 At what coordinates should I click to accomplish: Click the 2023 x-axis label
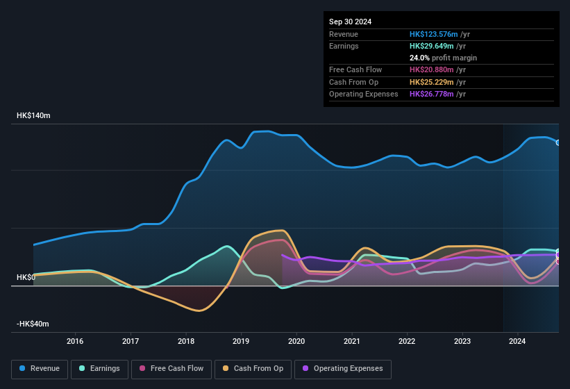(x=462, y=341)
